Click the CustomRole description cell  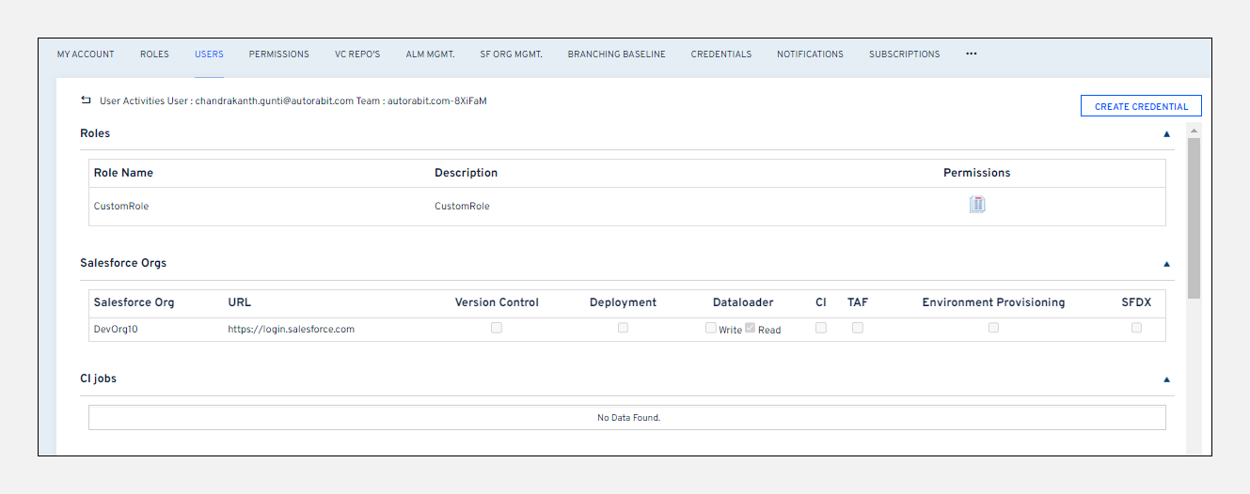pos(462,207)
